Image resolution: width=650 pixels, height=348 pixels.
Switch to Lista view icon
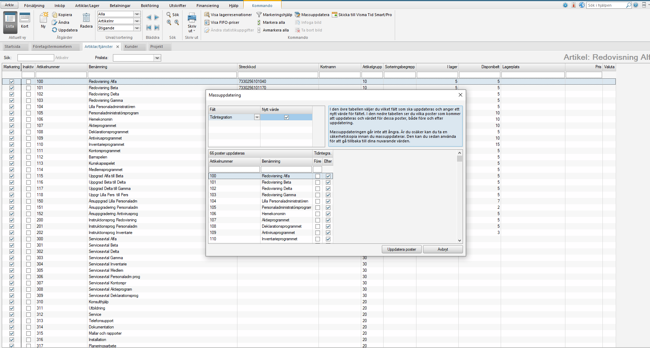click(10, 21)
